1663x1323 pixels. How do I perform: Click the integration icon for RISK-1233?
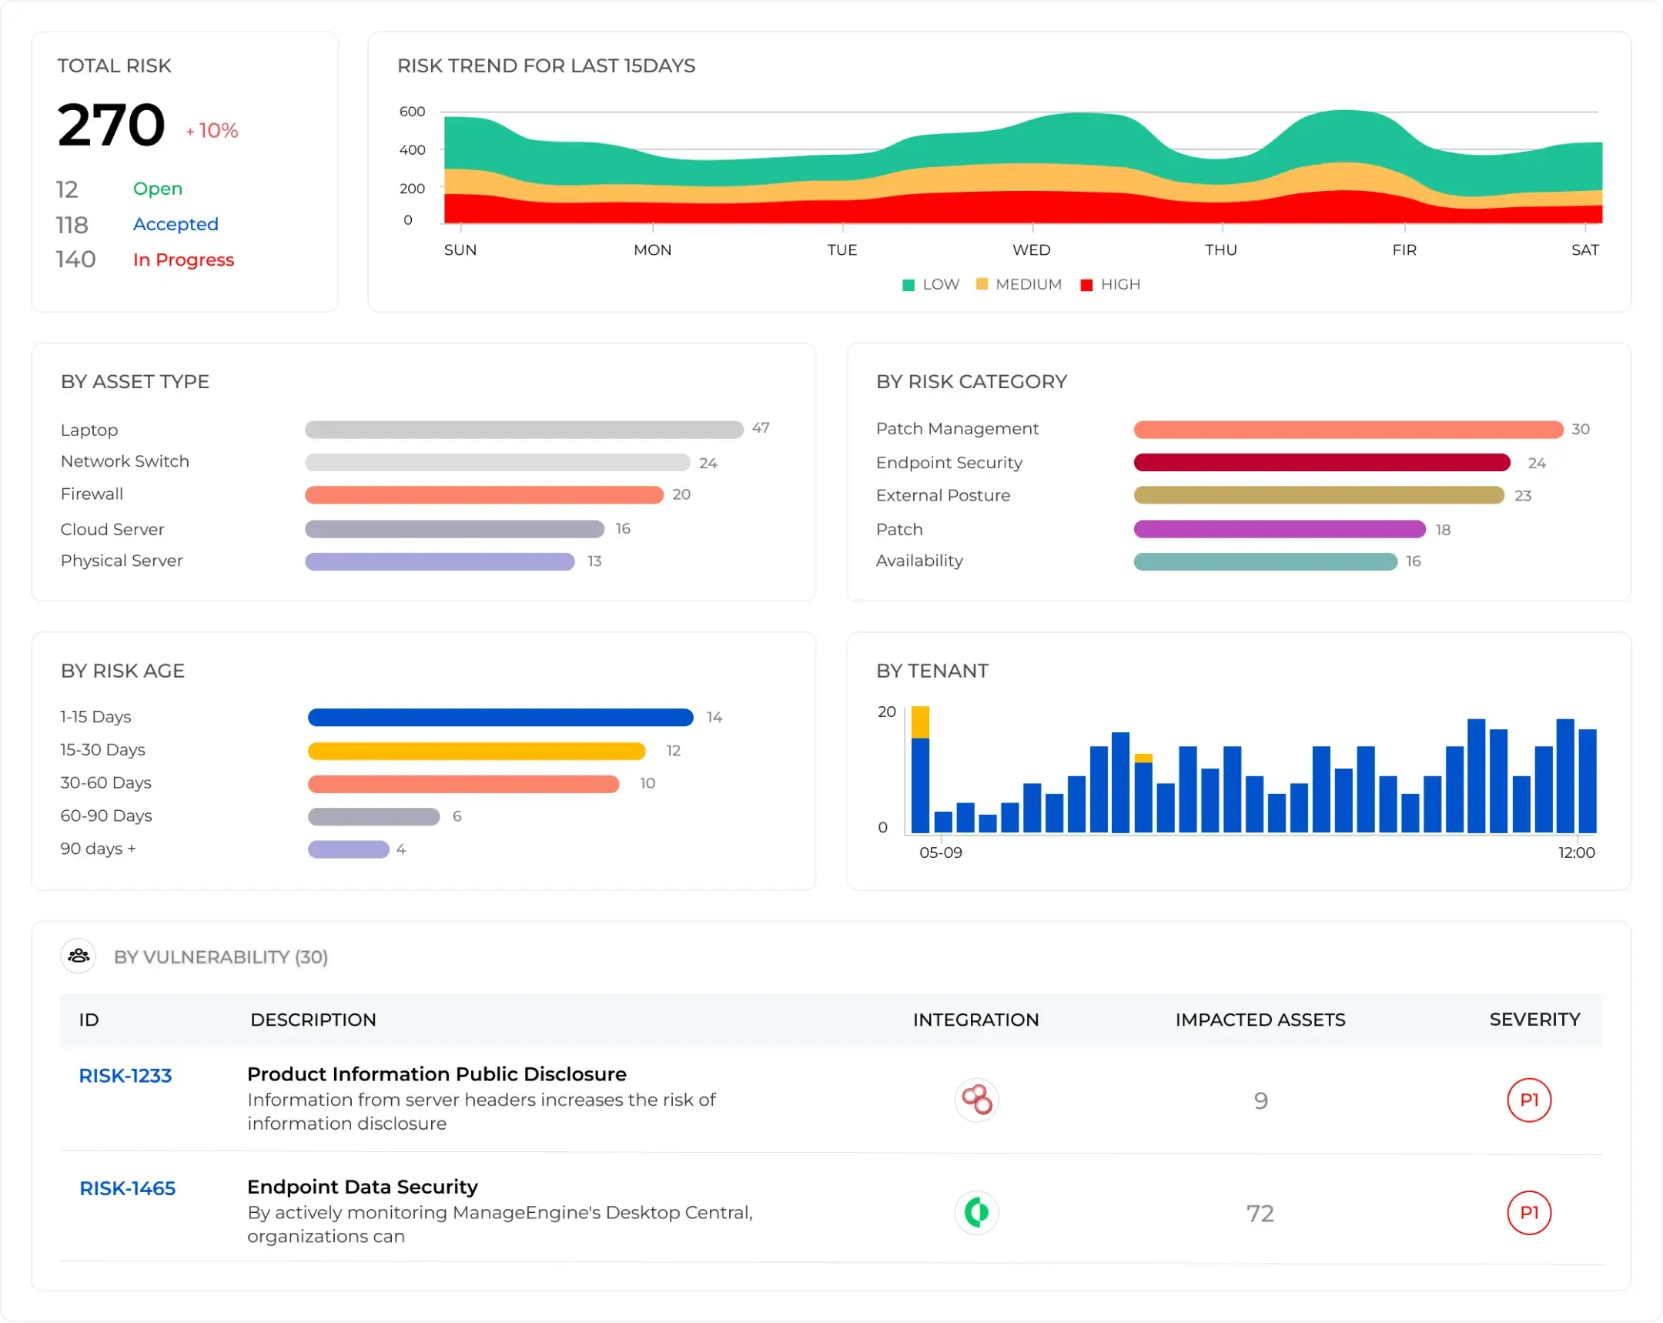click(x=976, y=1100)
